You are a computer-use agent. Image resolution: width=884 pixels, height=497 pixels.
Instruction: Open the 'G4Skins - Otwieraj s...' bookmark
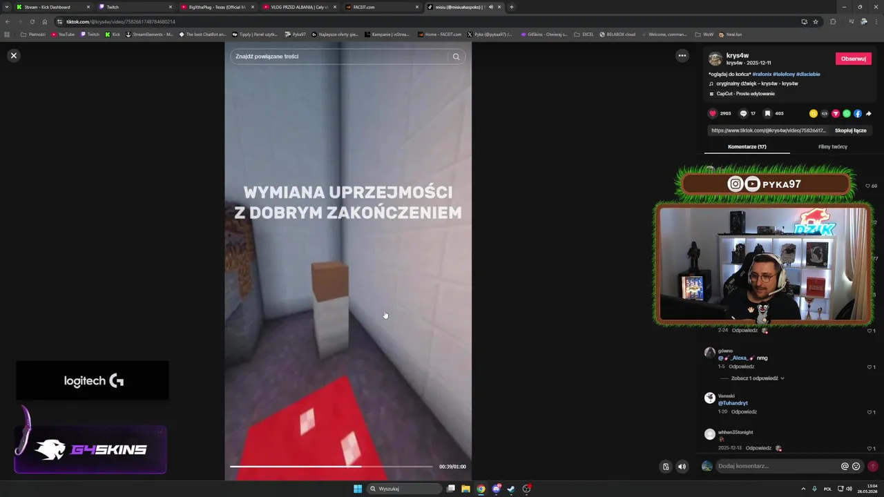[x=544, y=34]
